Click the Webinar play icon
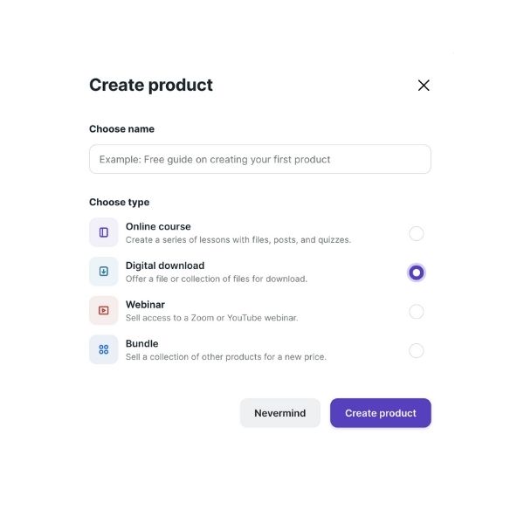Image resolution: width=524 pixels, height=524 pixels. point(104,310)
